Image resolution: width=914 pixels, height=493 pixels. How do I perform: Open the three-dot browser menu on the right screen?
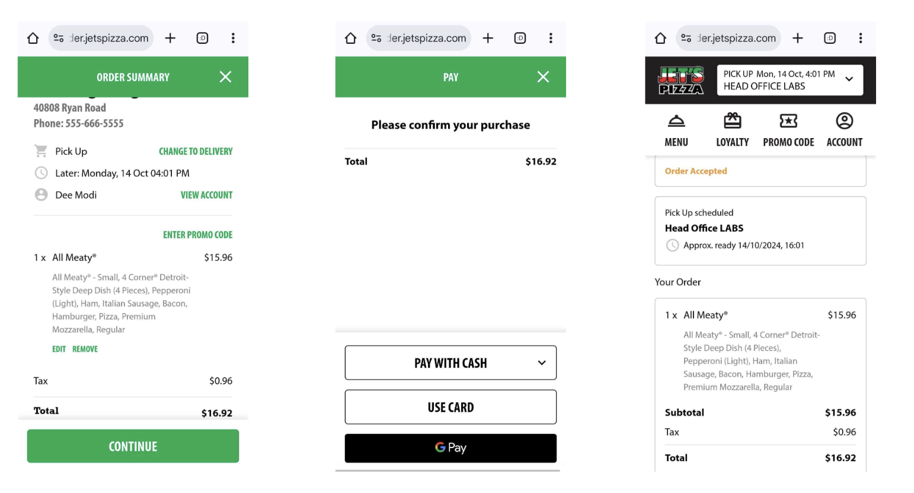[x=860, y=38]
